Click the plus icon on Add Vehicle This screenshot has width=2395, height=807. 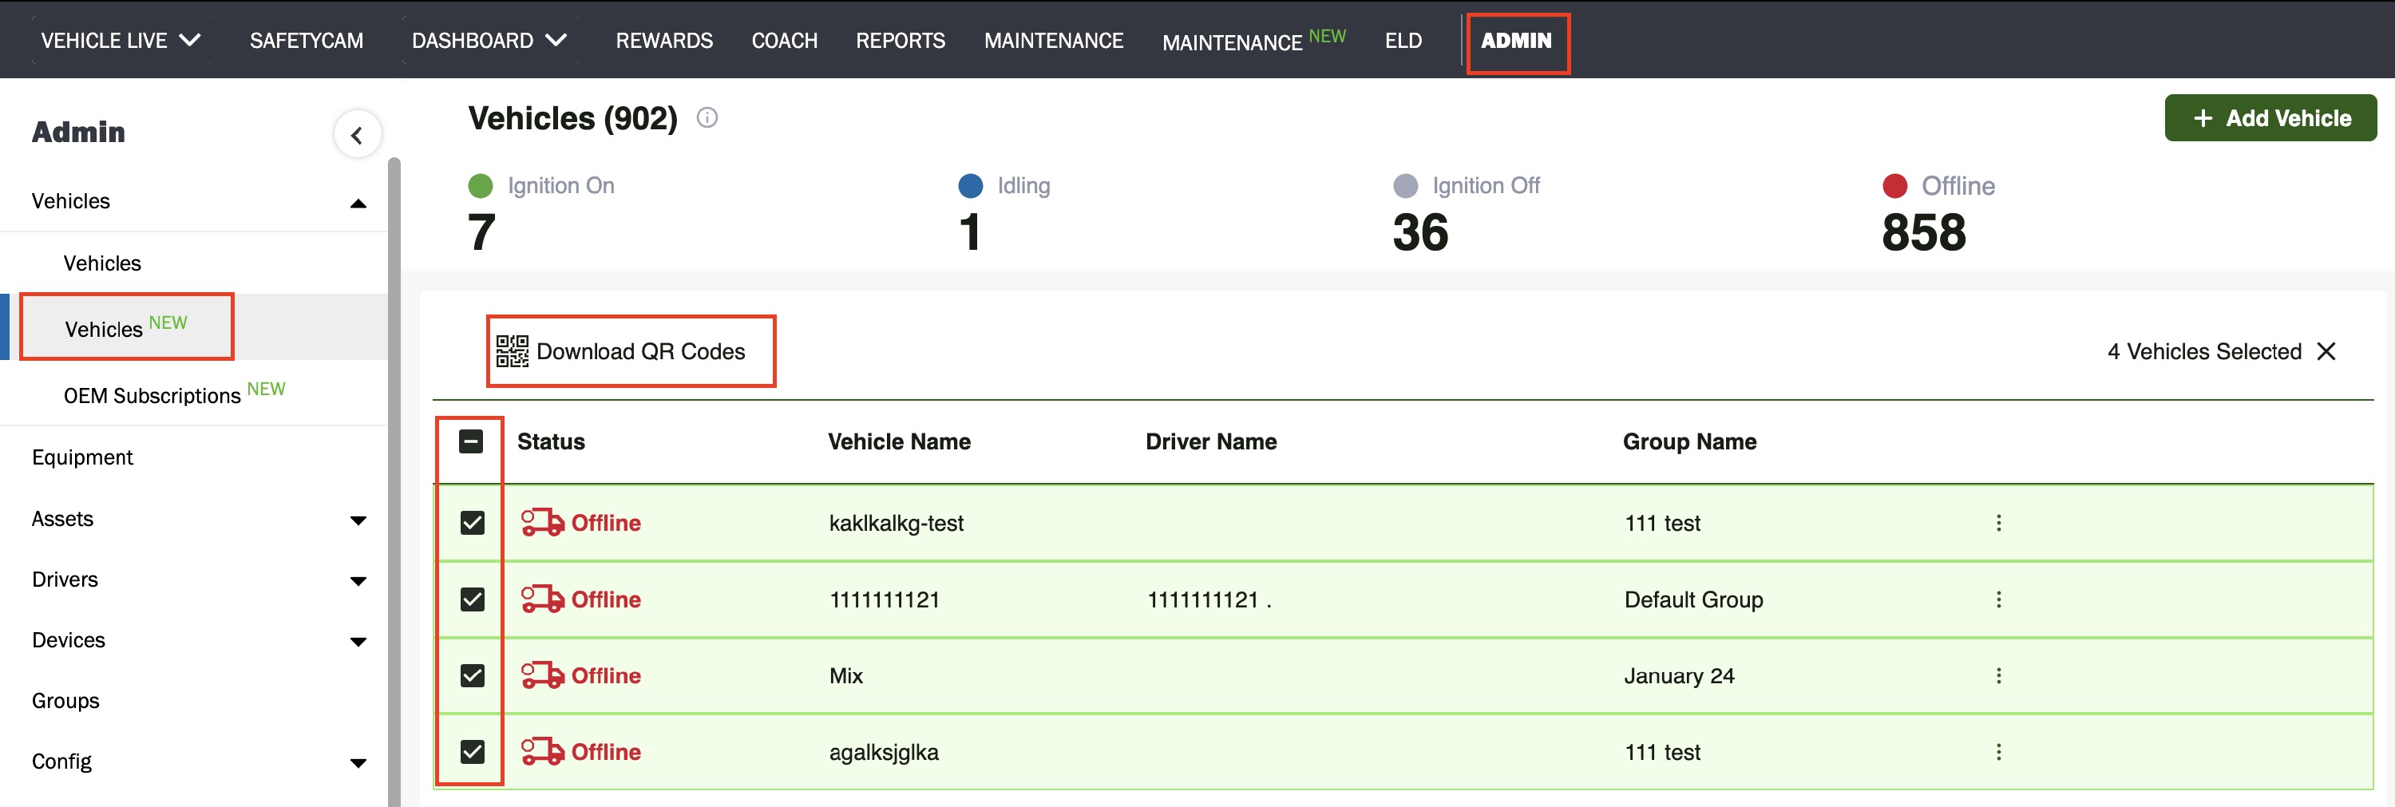pyautogui.click(x=2203, y=118)
